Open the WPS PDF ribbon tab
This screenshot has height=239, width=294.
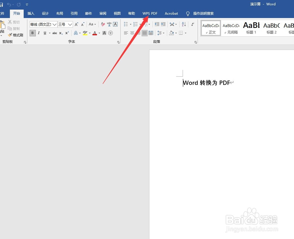(x=150, y=13)
